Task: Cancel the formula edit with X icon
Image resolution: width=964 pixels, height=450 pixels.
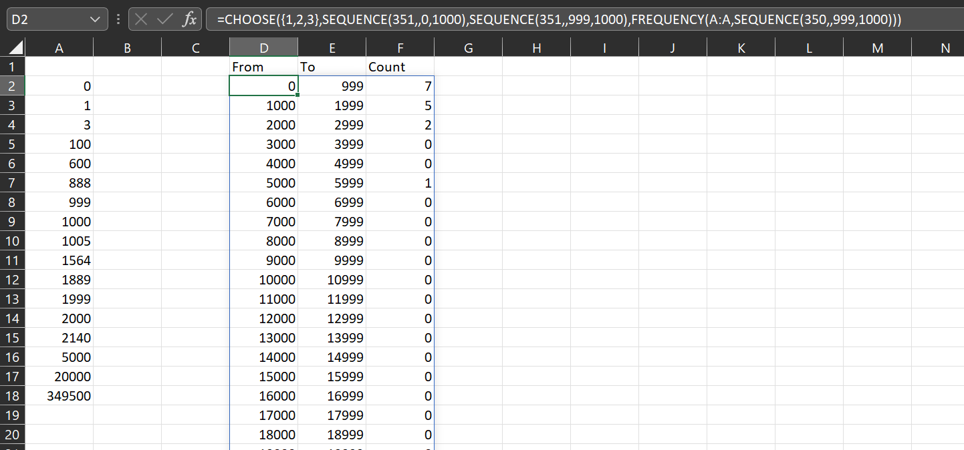Action: click(x=140, y=19)
